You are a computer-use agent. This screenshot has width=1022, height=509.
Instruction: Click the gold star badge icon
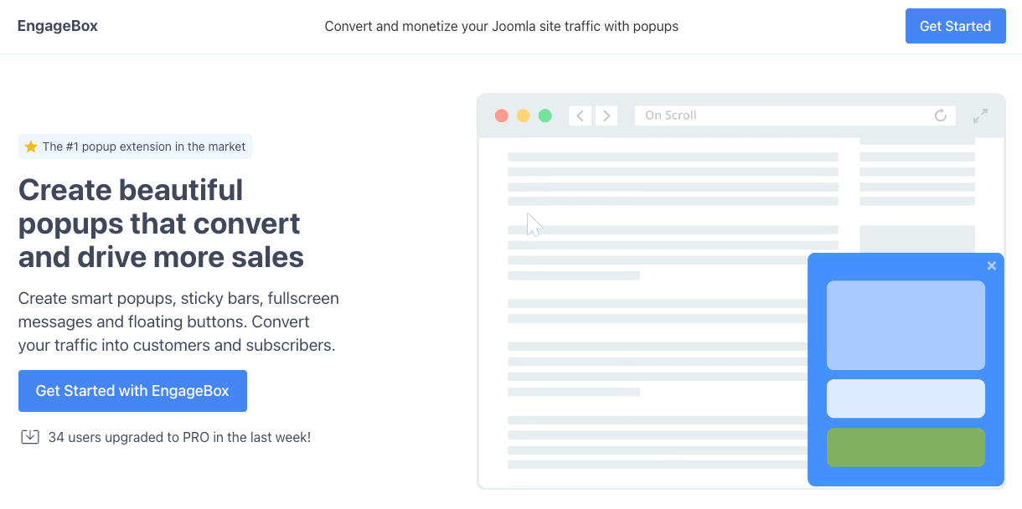pos(31,147)
